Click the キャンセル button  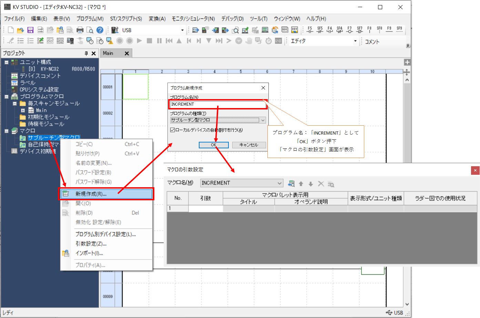(249, 145)
